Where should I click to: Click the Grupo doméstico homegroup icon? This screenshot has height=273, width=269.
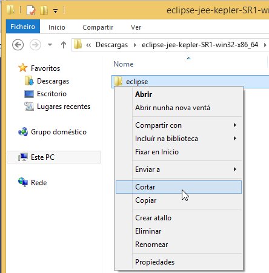point(23,132)
